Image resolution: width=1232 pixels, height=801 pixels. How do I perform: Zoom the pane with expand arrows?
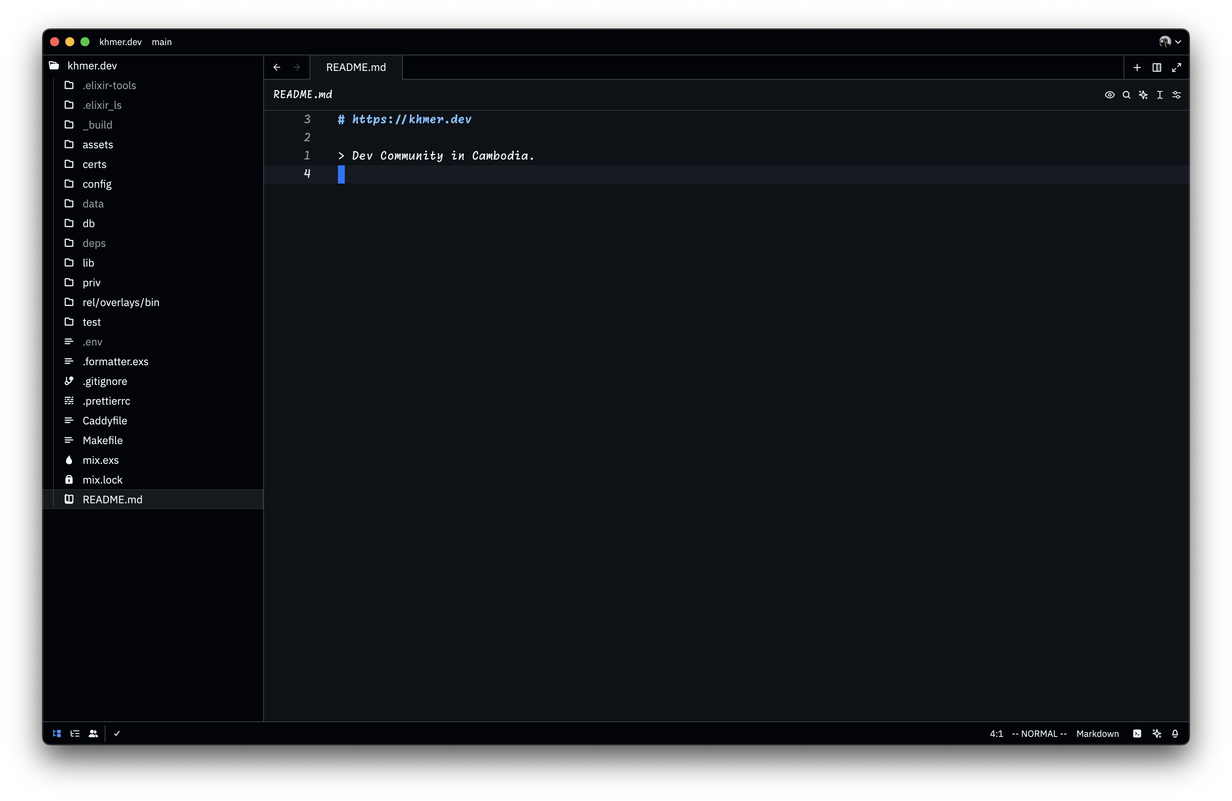click(1176, 67)
